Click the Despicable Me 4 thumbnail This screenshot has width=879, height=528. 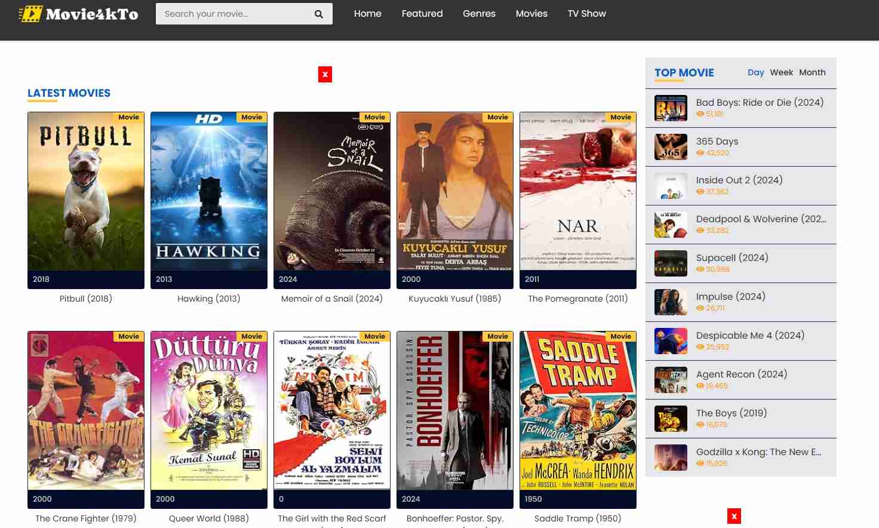click(671, 341)
